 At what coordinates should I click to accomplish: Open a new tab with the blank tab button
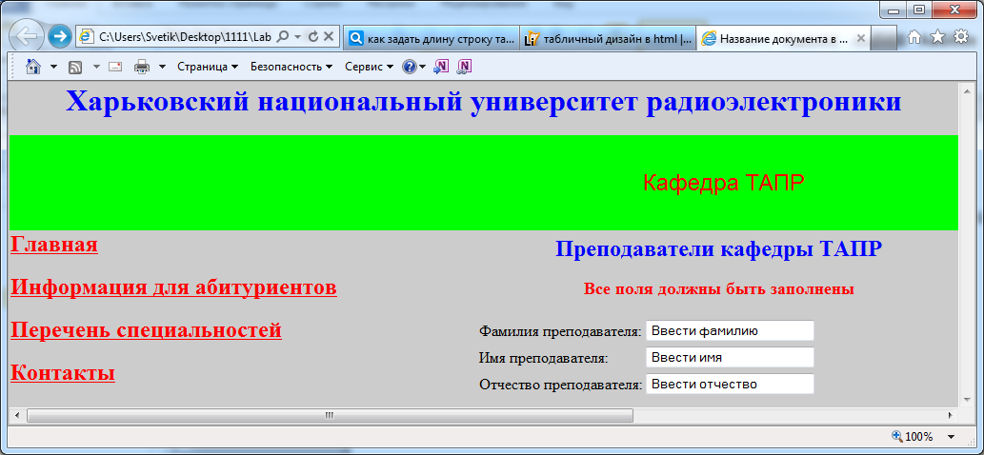tap(884, 39)
